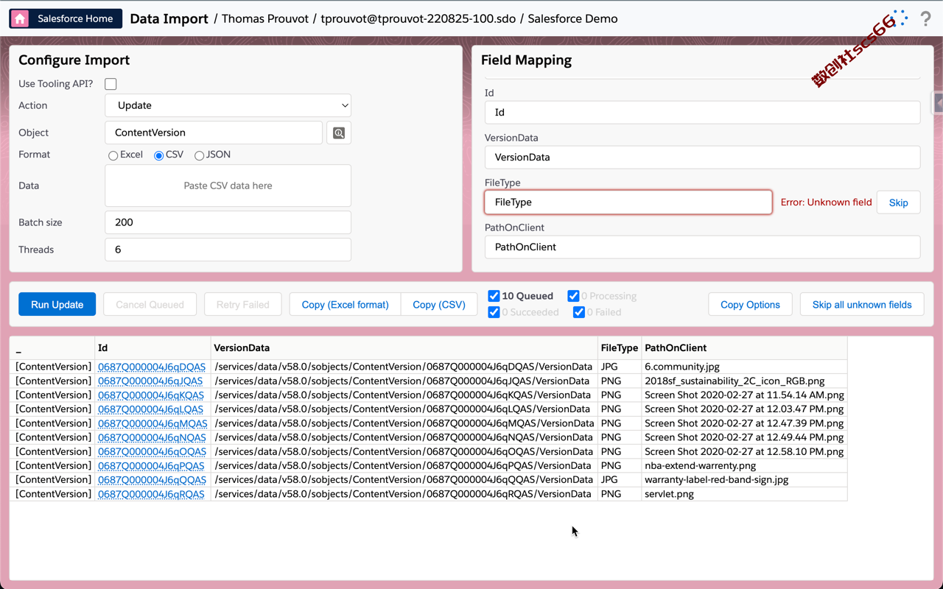This screenshot has height=589, width=943.
Task: Click the Id column header
Action: [153, 348]
